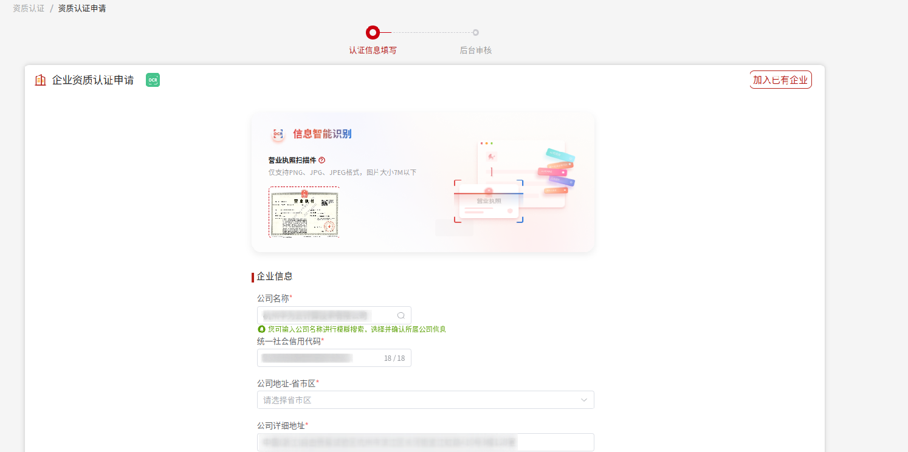Image resolution: width=908 pixels, height=452 pixels.
Task: Click the chevron arrow in 省市区 selector
Action: click(583, 400)
